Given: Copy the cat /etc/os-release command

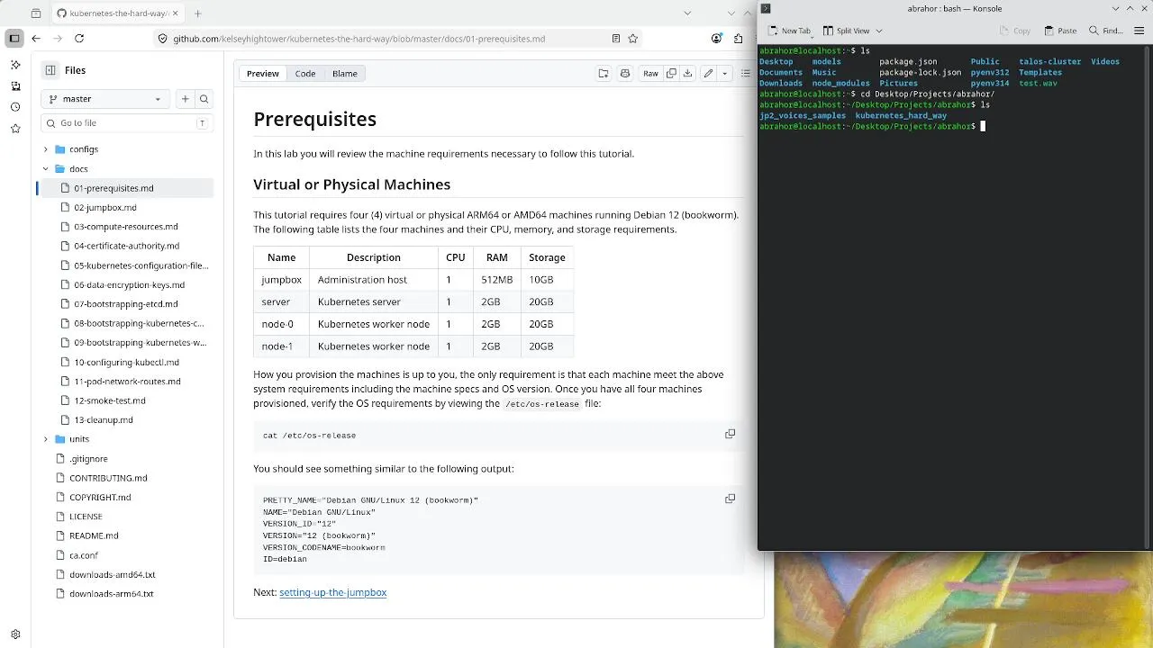Looking at the screenshot, I should pos(731,434).
